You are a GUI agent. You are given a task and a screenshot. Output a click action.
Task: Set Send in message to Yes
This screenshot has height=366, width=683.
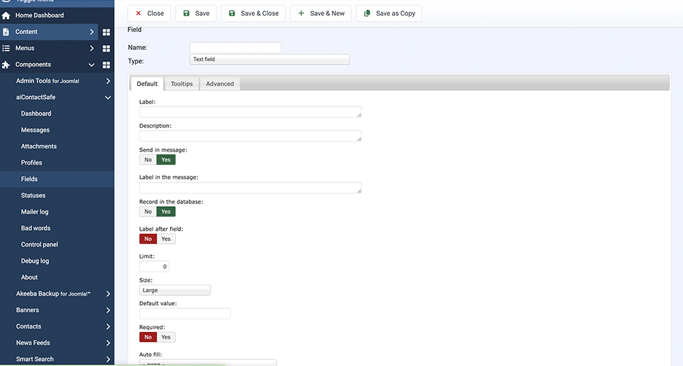click(166, 160)
